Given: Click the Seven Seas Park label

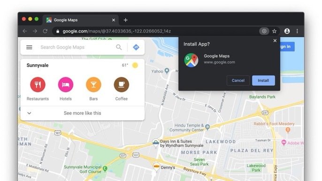Looking at the screenshot, I should [x=199, y=162].
